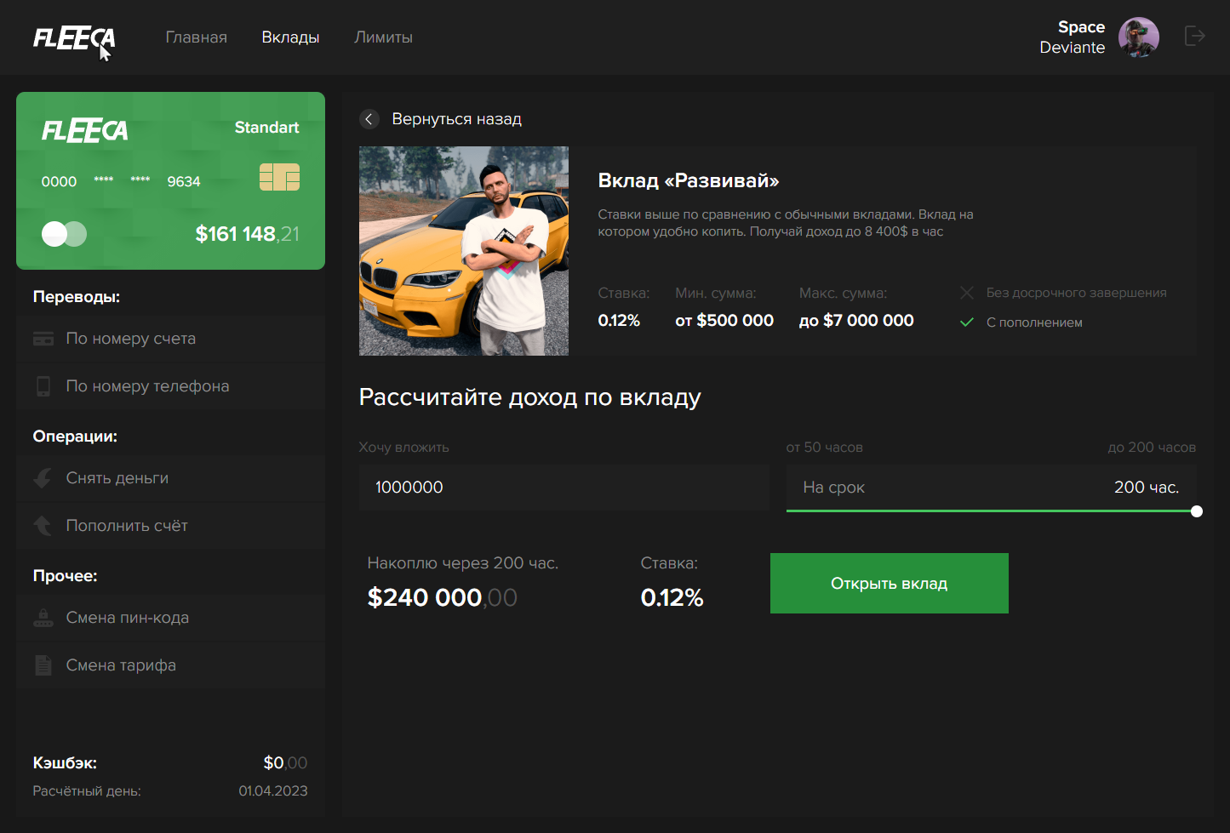1230x833 pixels.
Task: Click the Вернуться назад link
Action: (456, 119)
